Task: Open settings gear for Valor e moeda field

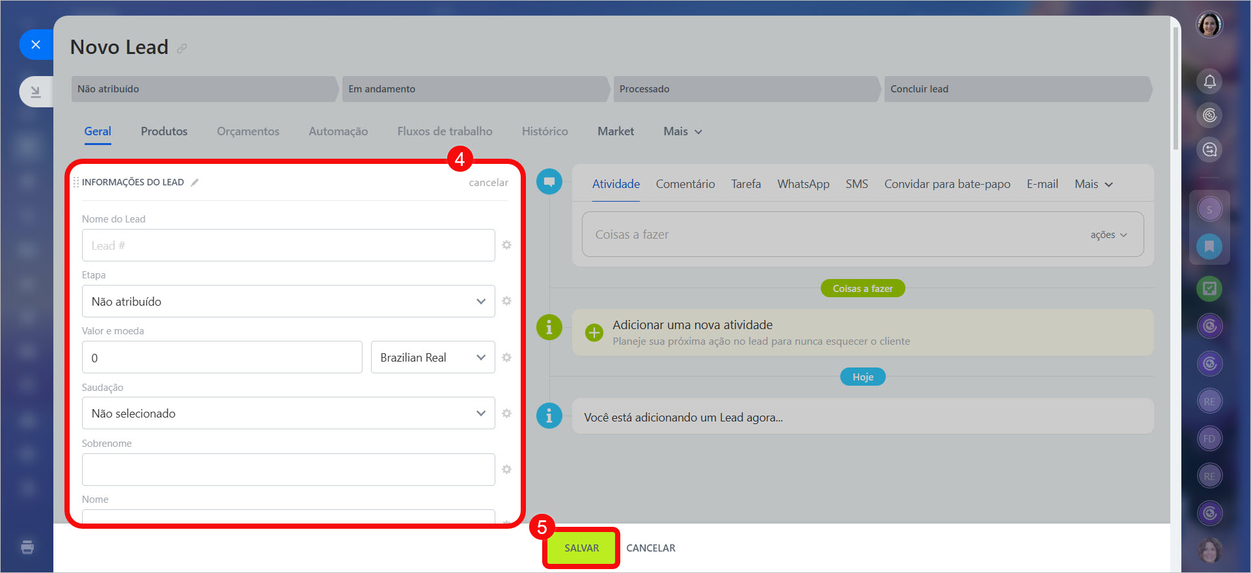Action: (506, 358)
